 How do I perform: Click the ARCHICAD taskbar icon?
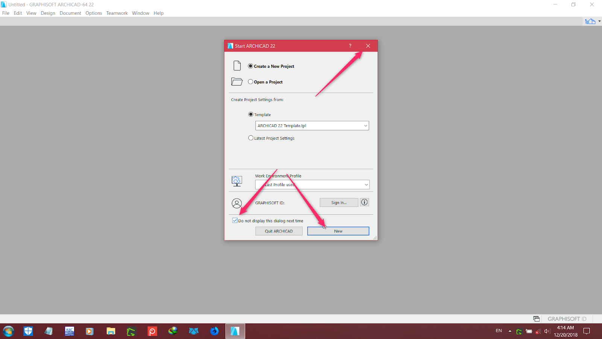click(235, 331)
